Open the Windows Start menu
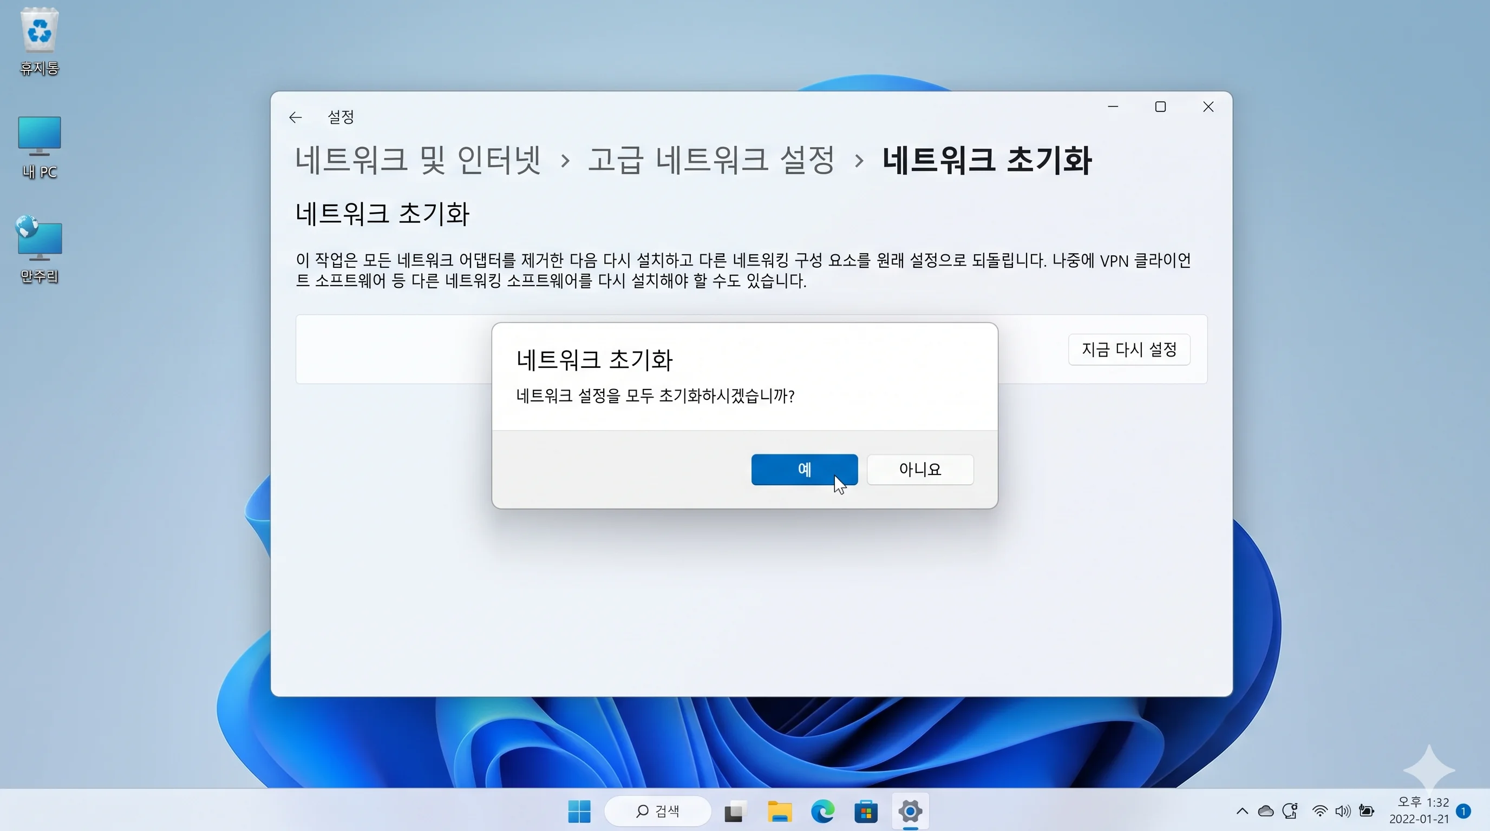The height and width of the screenshot is (831, 1490). click(x=579, y=812)
